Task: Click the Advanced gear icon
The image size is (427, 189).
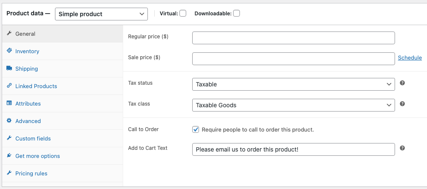Action: (x=9, y=120)
